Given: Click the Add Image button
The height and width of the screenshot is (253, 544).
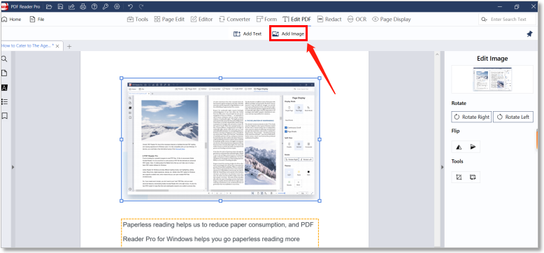Looking at the screenshot, I should 288,34.
